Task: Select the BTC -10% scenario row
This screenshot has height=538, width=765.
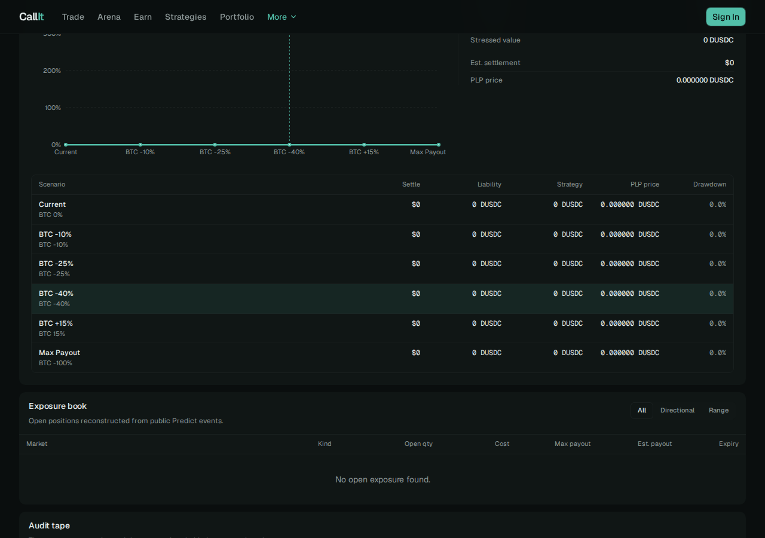Action: (x=382, y=239)
